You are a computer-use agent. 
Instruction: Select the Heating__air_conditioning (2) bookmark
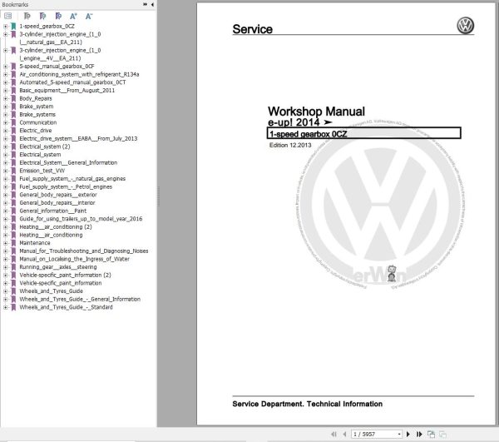pos(56,226)
